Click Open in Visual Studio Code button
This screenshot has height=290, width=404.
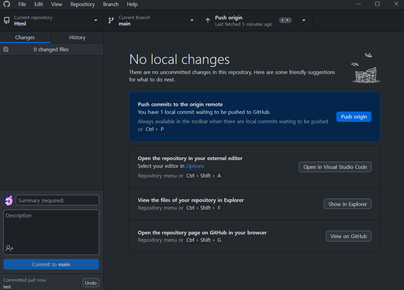click(x=335, y=167)
